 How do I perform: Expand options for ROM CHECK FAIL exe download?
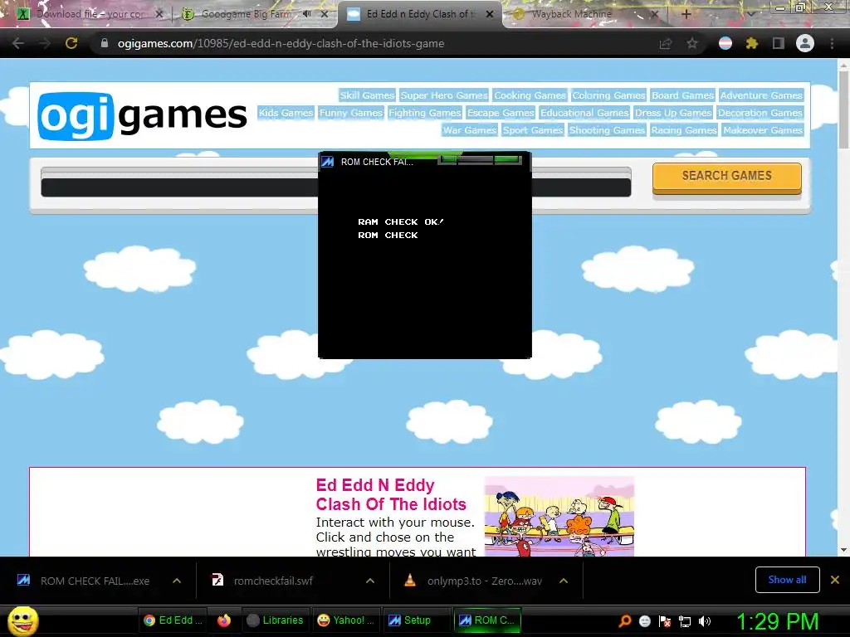click(176, 581)
